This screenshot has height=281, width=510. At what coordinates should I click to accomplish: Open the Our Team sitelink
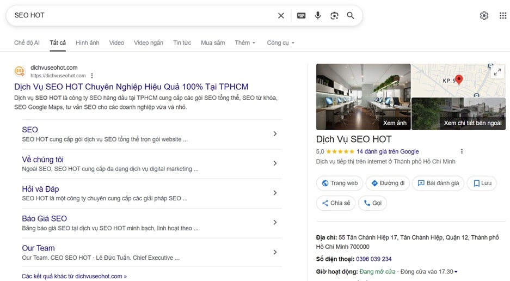click(38, 248)
